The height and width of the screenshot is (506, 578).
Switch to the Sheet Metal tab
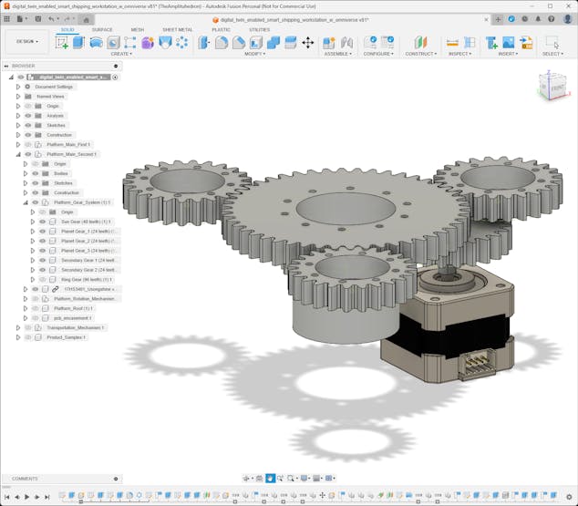[x=177, y=29]
